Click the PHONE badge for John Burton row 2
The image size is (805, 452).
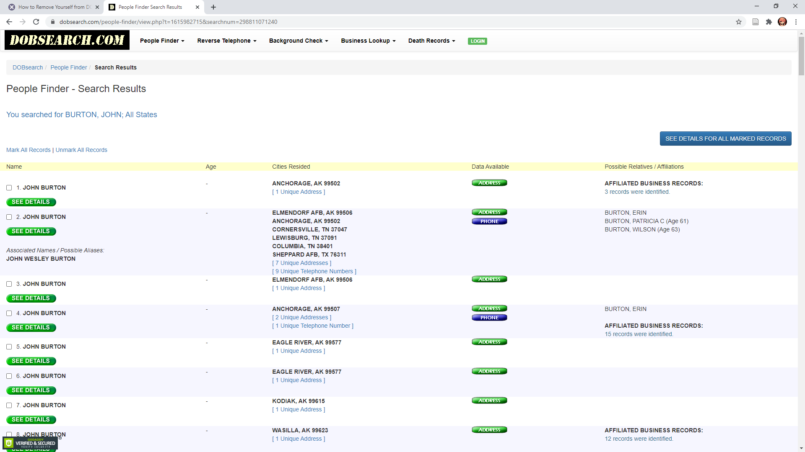(x=489, y=221)
